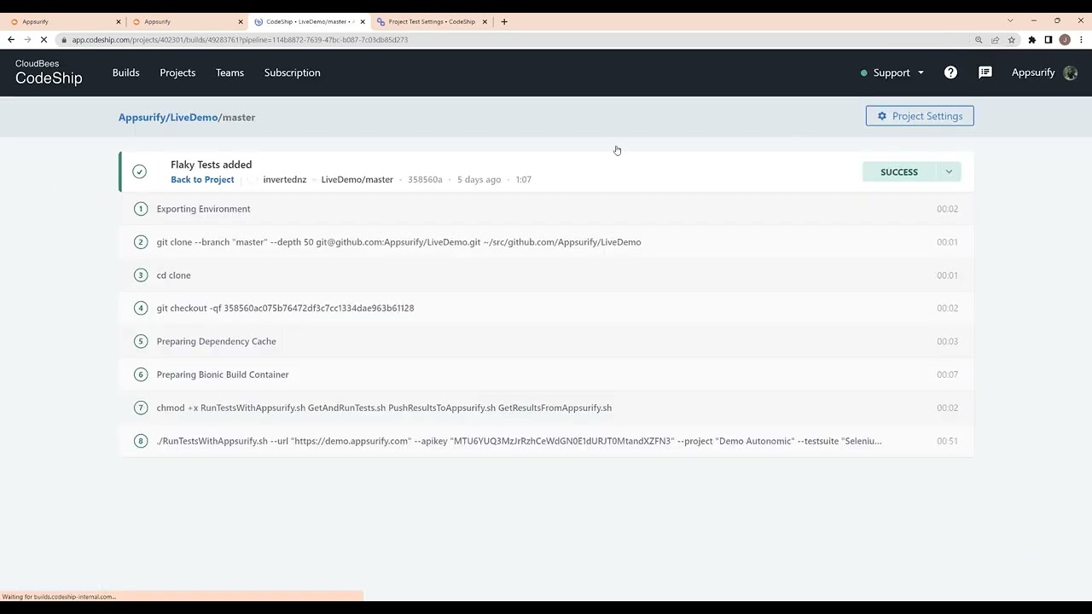This screenshot has width=1092, height=614.
Task: Click the site lock icon in address bar
Action: tap(64, 39)
